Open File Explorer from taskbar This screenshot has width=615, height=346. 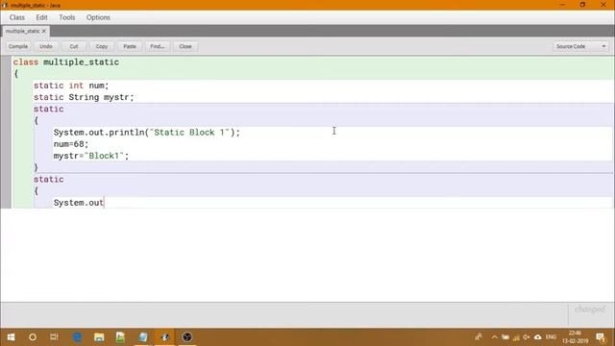tap(99, 337)
